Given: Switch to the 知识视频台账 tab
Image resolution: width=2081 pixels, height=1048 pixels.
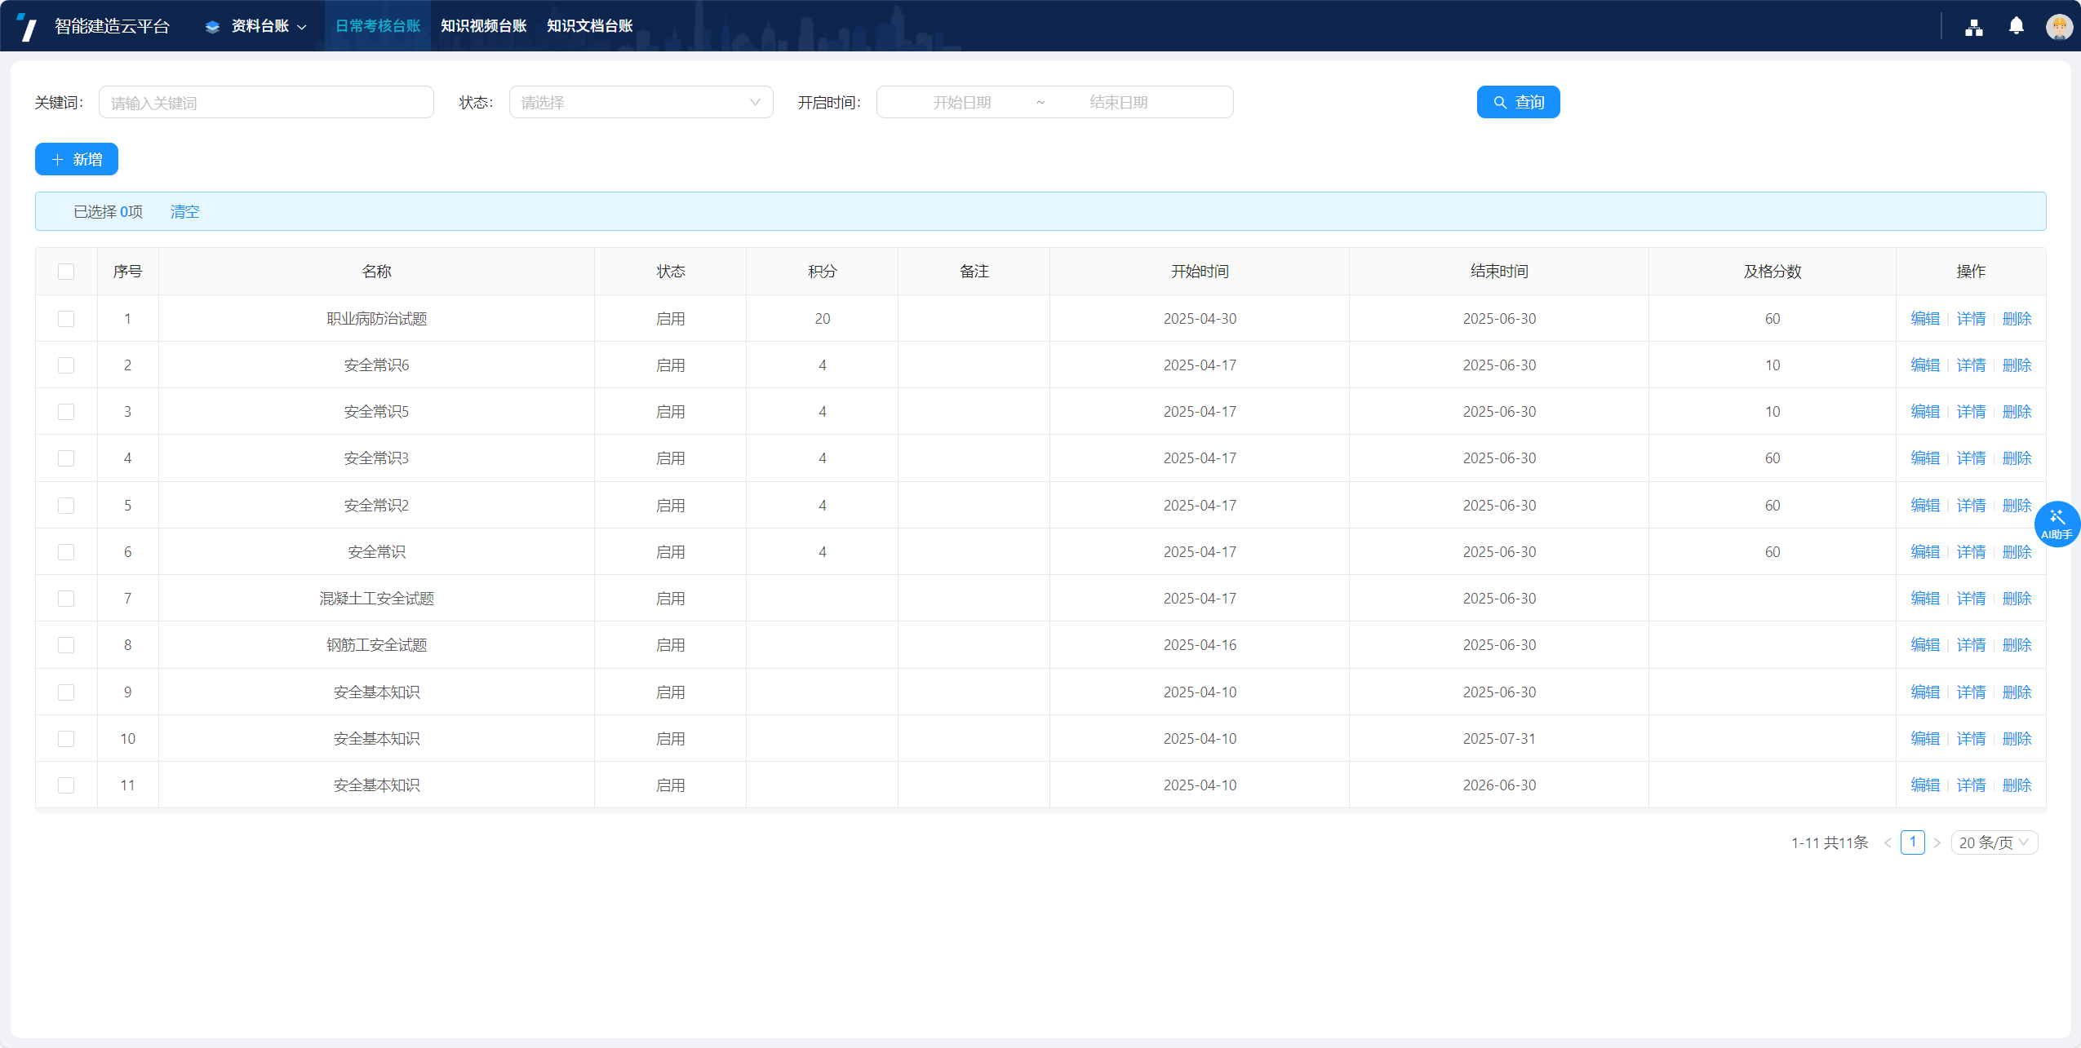Looking at the screenshot, I should pyautogui.click(x=483, y=26).
